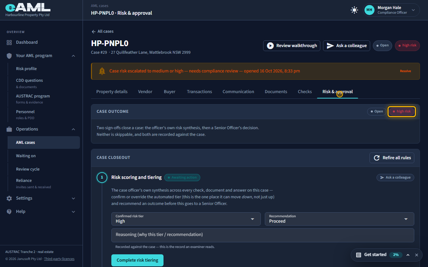
Task: Open the Recommendation dropdown
Action: (339, 219)
